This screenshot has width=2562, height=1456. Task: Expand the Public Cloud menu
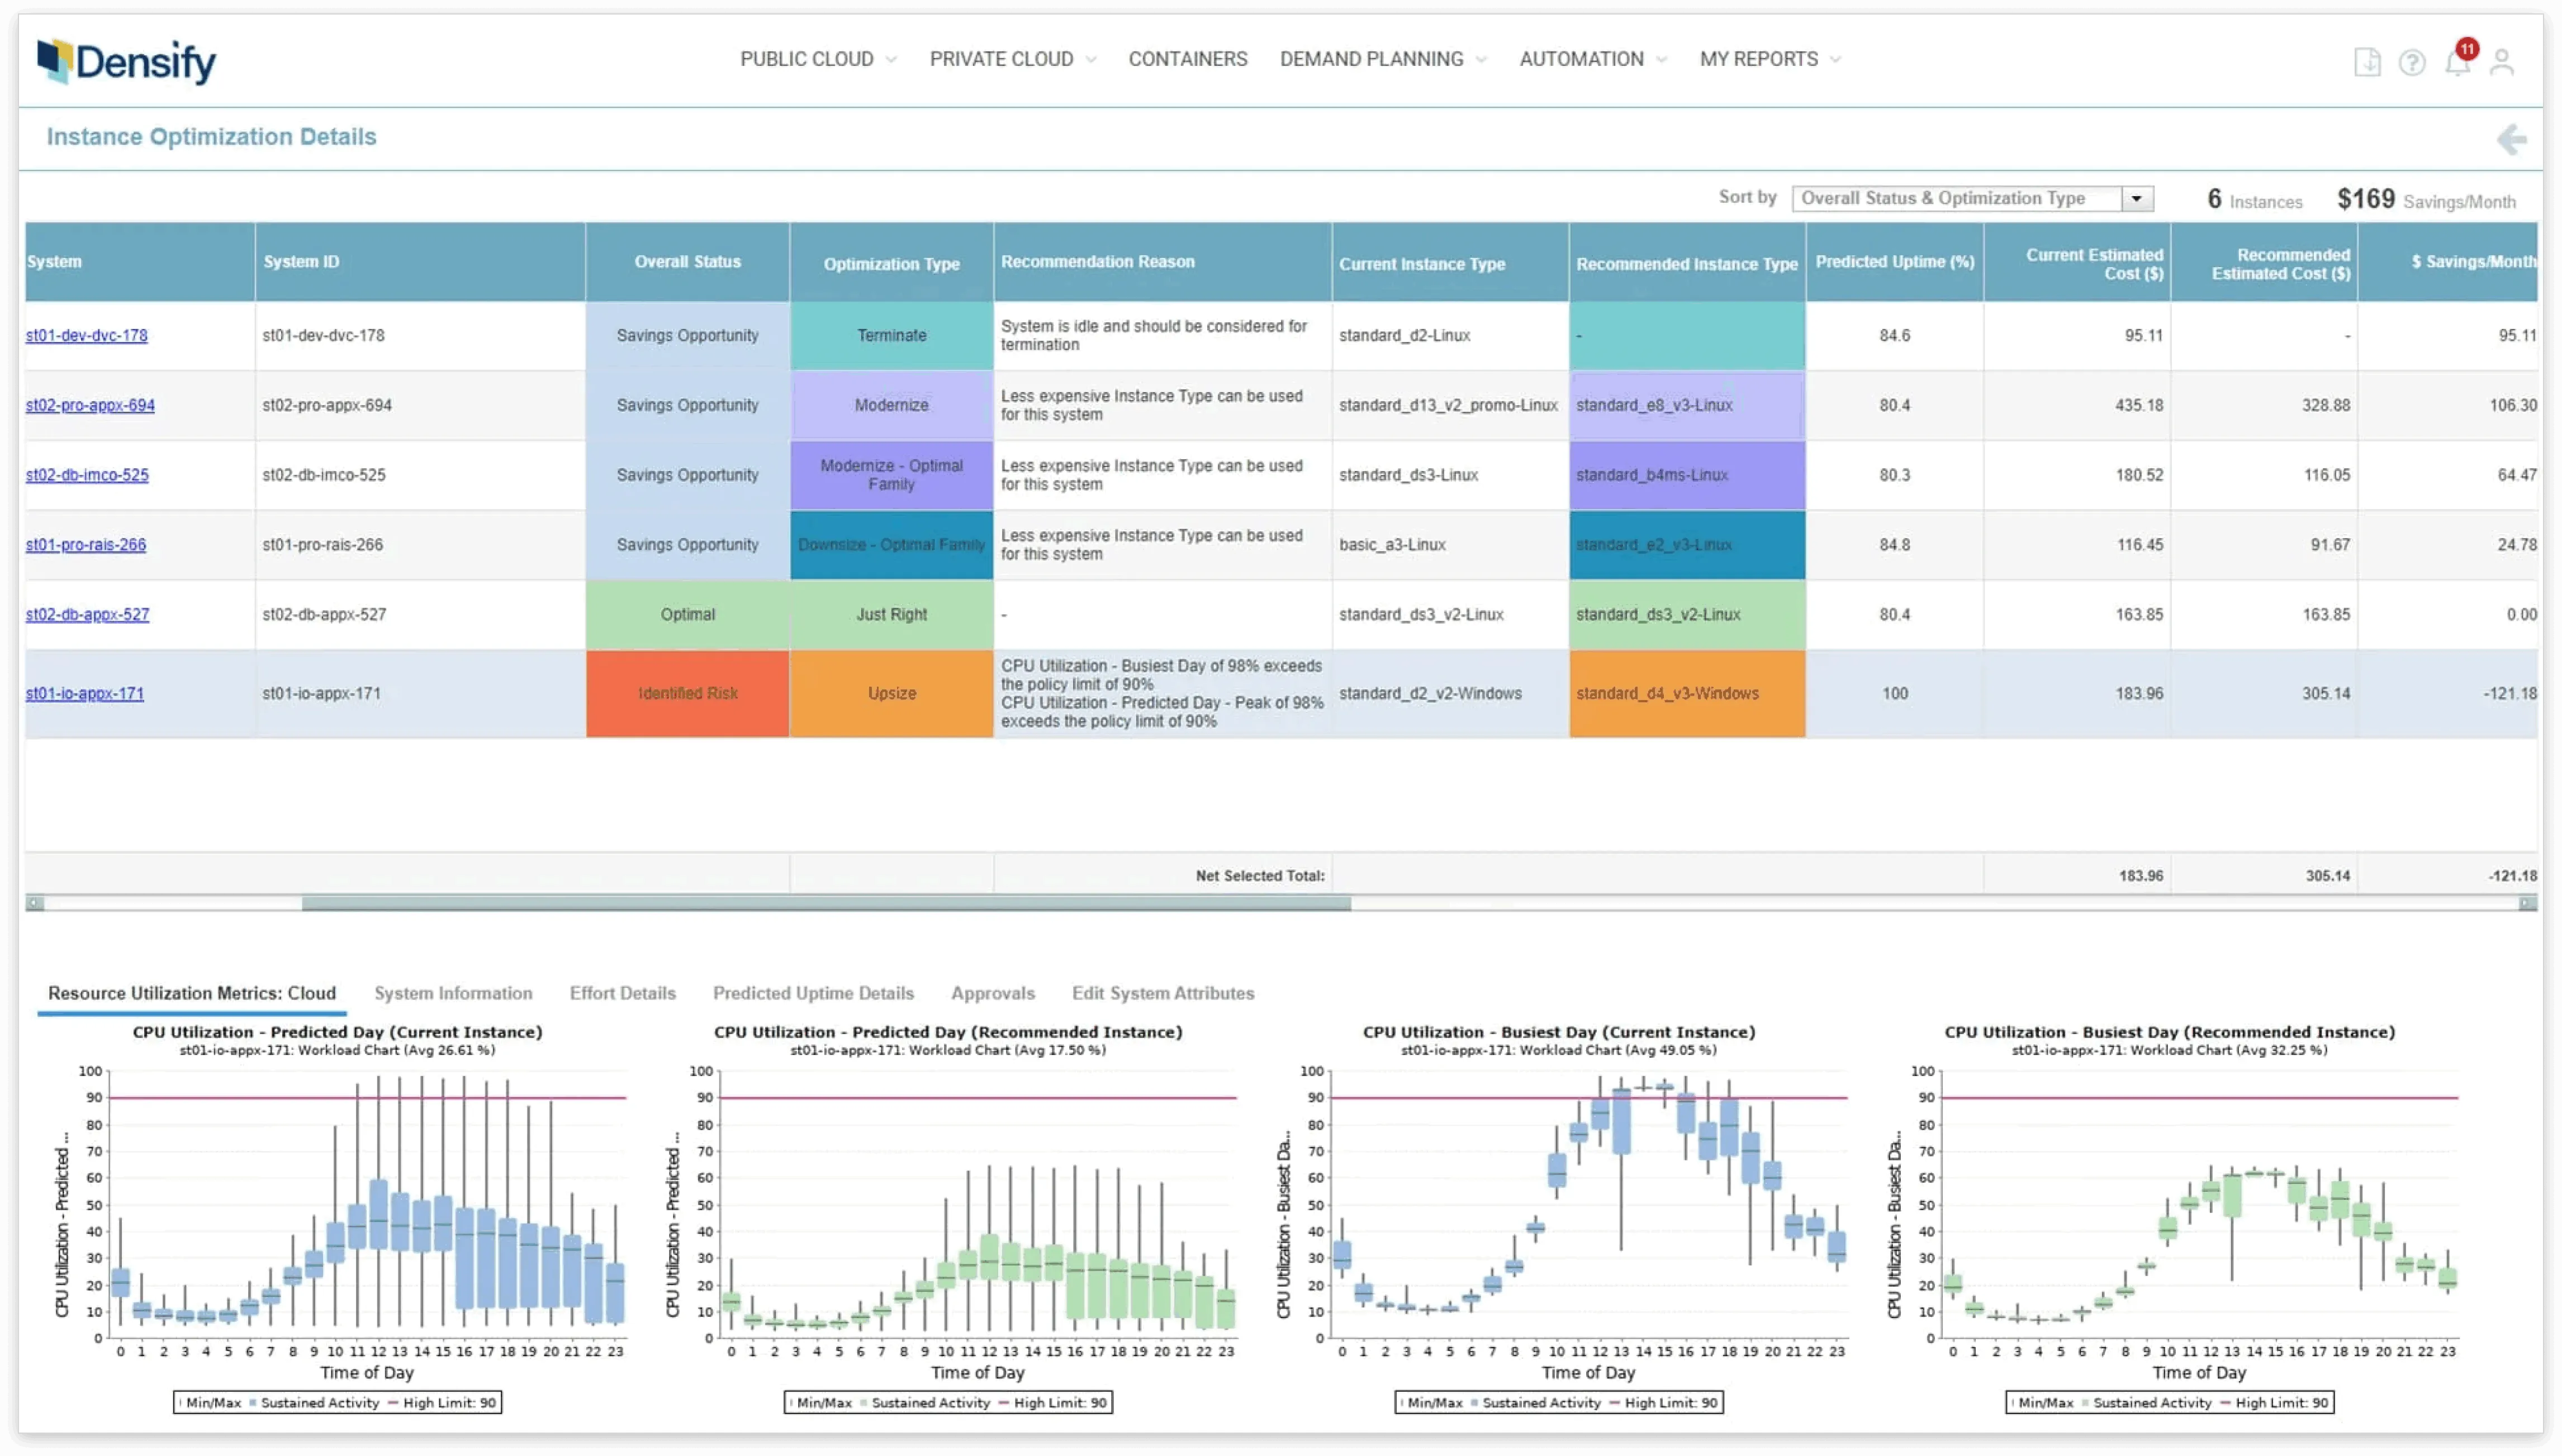[818, 59]
